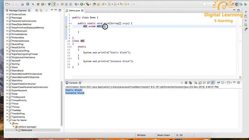Click Remove All Terminated Launches double-X icon
The image size is (249, 140).
[190, 83]
